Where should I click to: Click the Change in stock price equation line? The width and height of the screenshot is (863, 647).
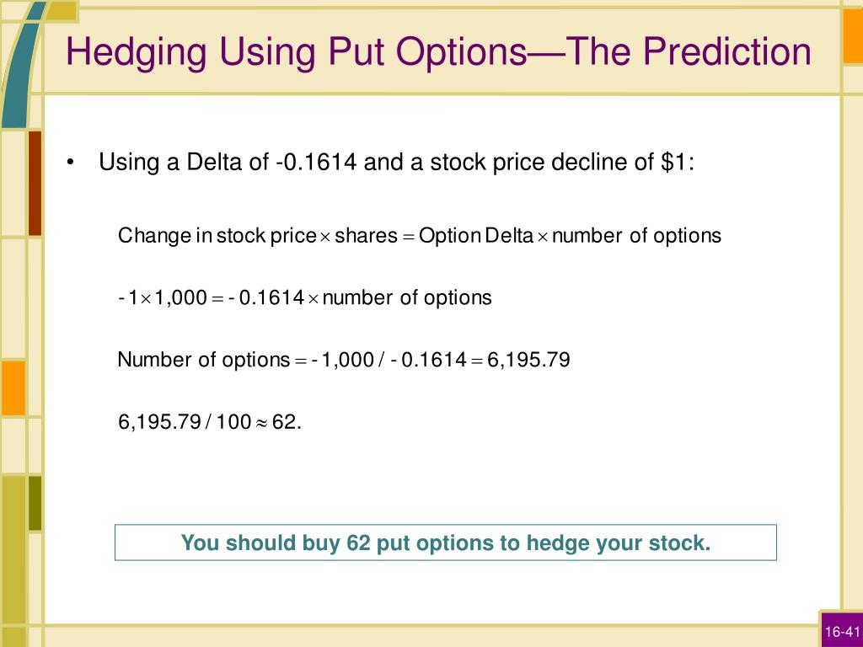point(420,236)
